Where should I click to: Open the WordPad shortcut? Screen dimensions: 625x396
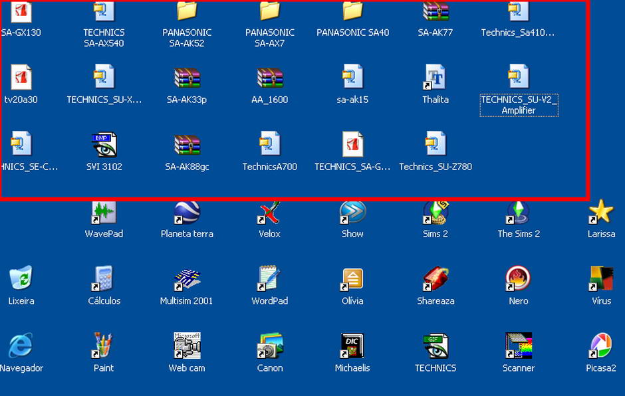click(x=269, y=278)
